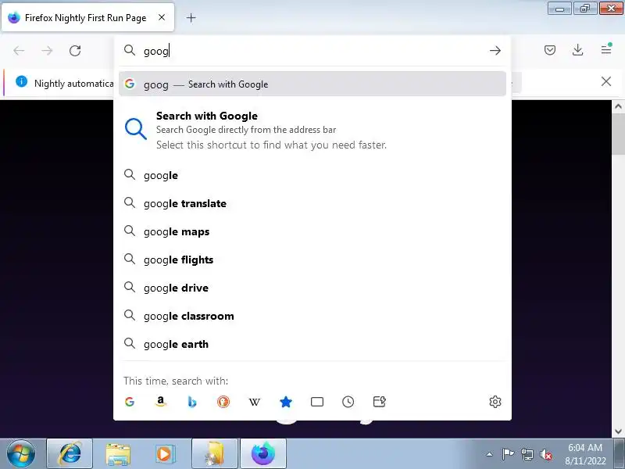The width and height of the screenshot is (625, 469).
Task: Open Windows Explorer from taskbar
Action: 118,454
